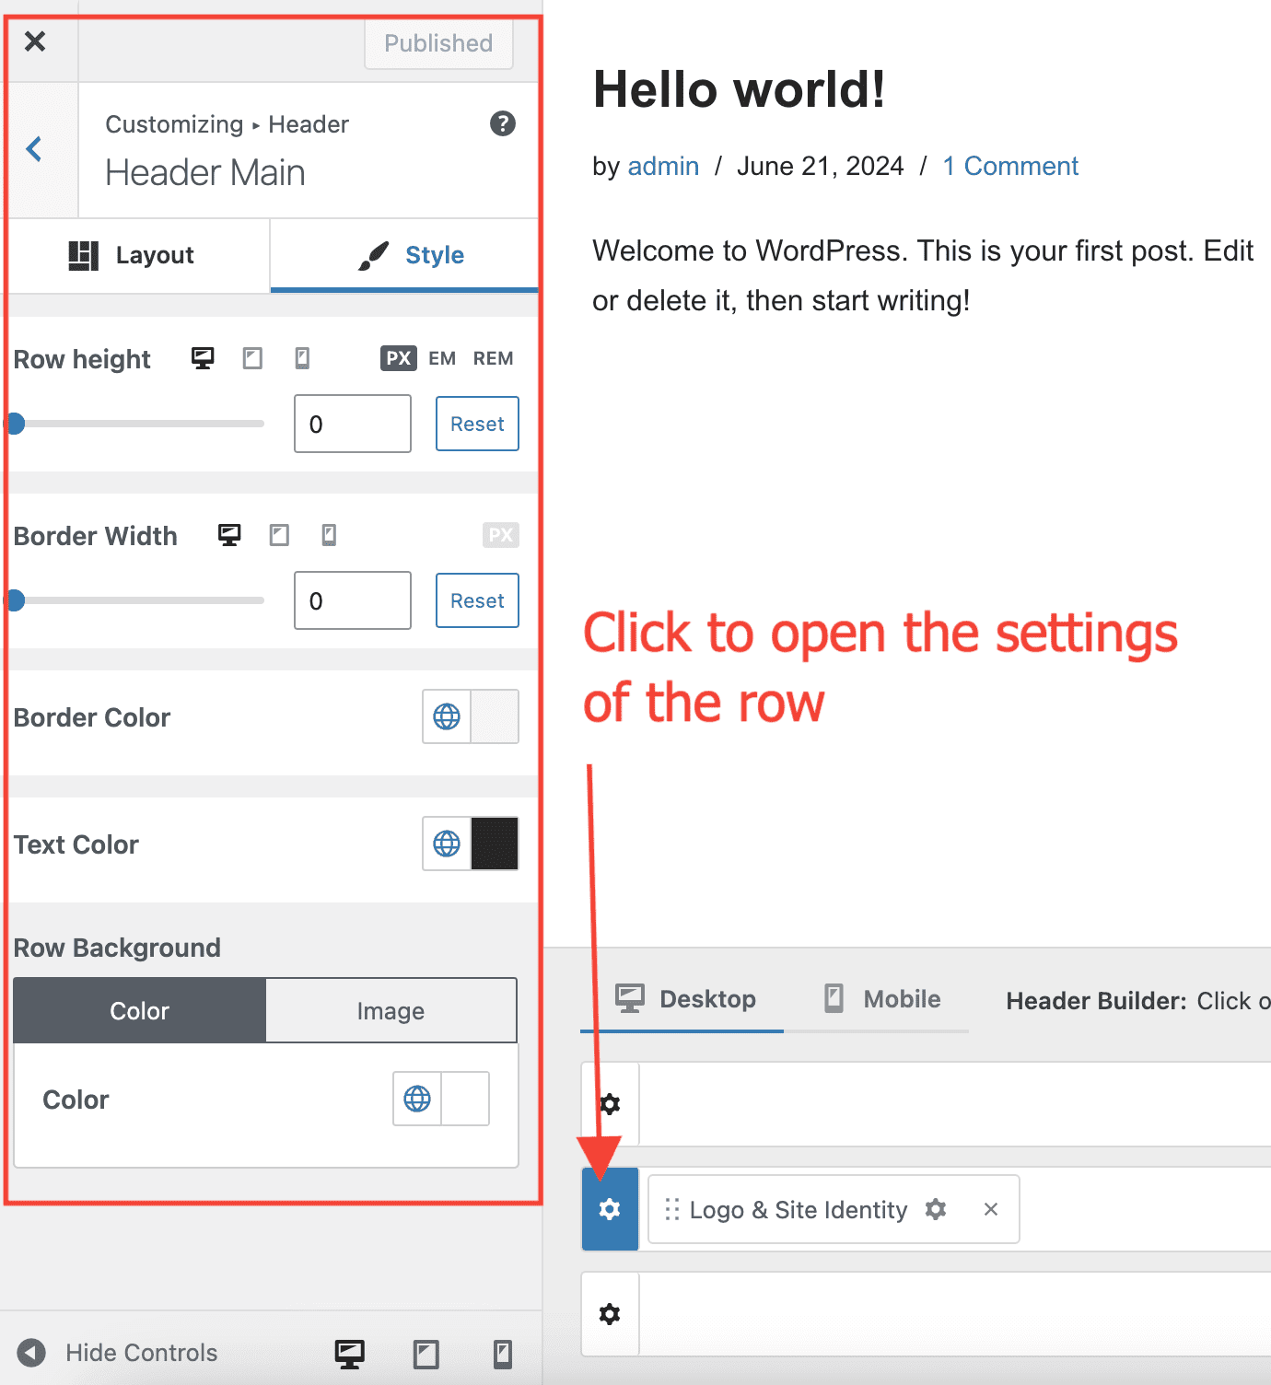This screenshot has width=1271, height=1385.
Task: Open global color picker for Text Color
Action: click(447, 844)
